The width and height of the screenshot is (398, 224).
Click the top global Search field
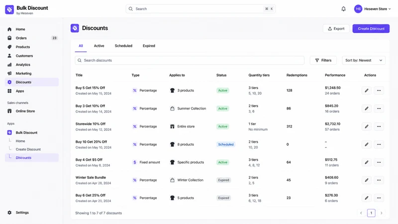click(200, 9)
